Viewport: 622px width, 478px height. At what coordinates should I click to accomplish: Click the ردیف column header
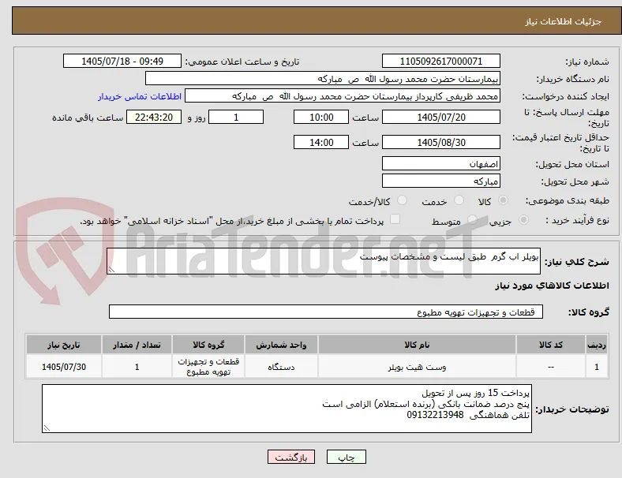coord(597,345)
